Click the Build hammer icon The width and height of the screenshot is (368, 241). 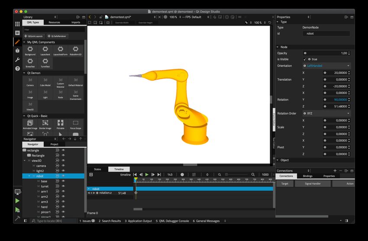click(17, 218)
